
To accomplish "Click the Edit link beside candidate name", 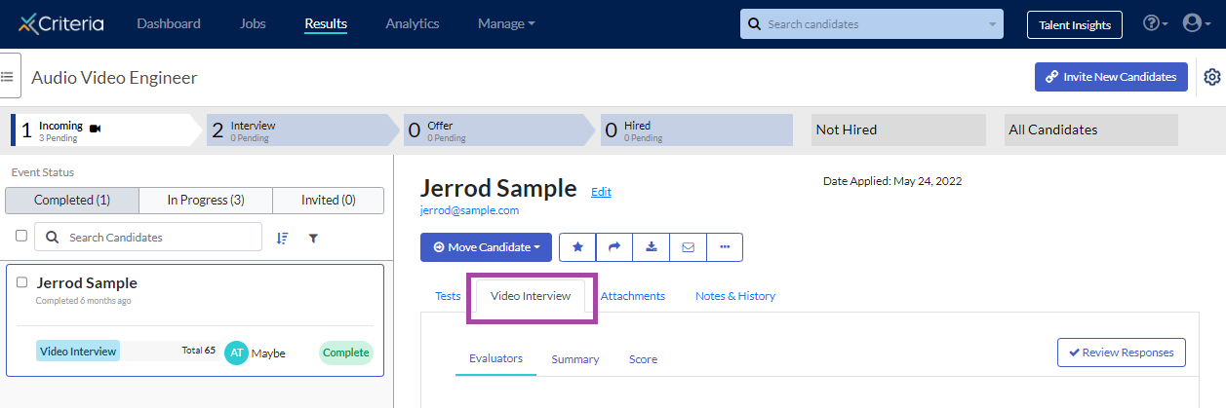I will tap(601, 192).
